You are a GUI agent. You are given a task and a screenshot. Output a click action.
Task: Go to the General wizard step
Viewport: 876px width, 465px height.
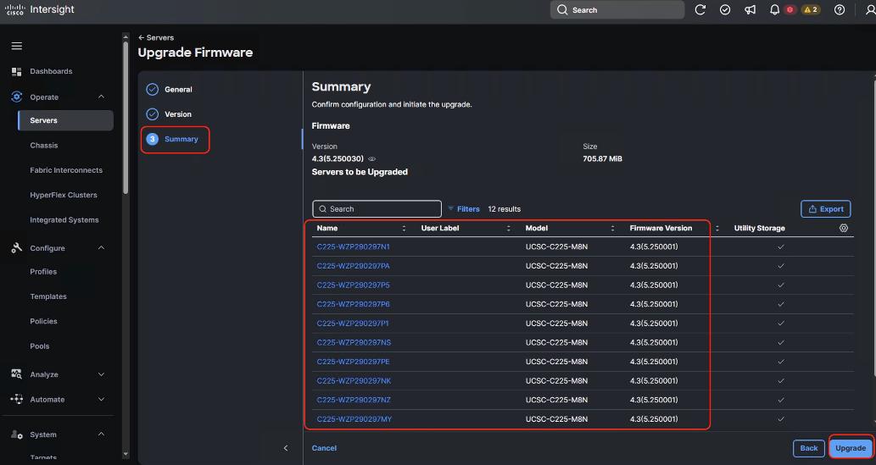177,89
